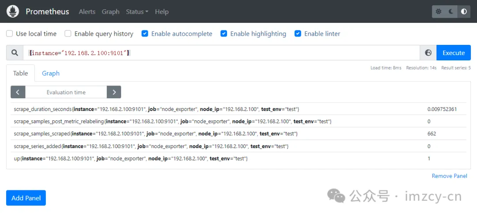This screenshot has width=477, height=215.
Task: Select the browser-preferred contrast theme icon
Action: pyautogui.click(x=464, y=11)
